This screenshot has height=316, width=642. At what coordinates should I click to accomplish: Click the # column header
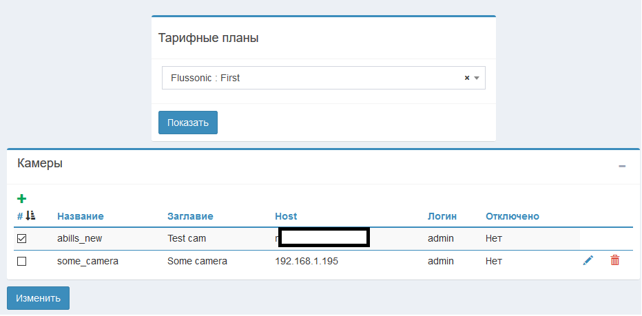(x=19, y=216)
